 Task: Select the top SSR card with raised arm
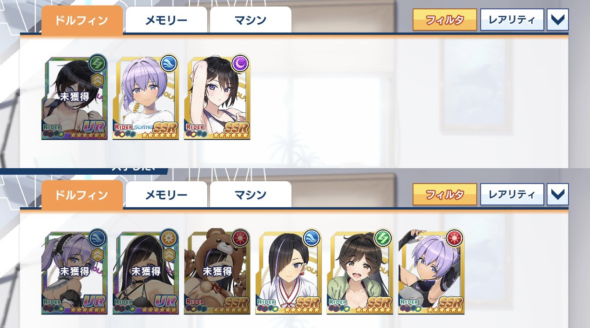point(217,98)
